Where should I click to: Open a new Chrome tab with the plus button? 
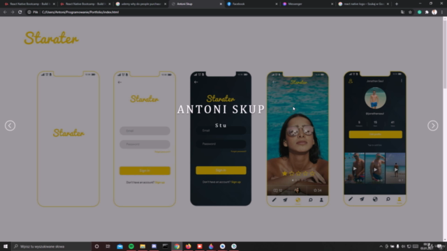(397, 4)
